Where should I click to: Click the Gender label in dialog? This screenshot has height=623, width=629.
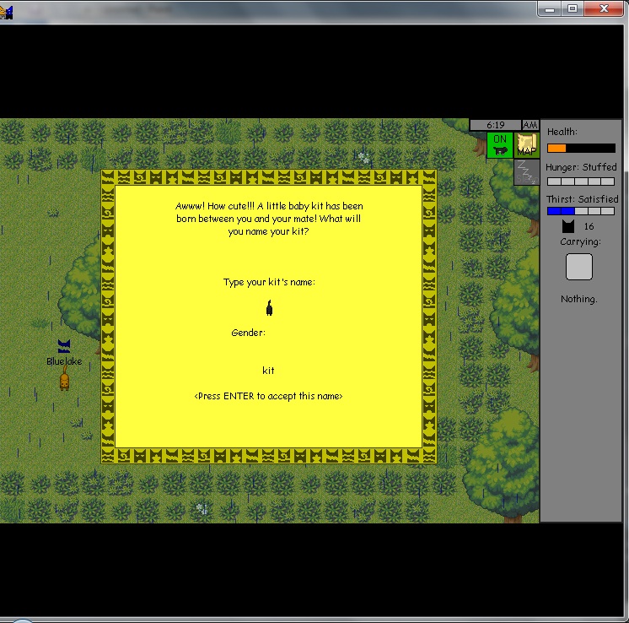pyautogui.click(x=248, y=333)
